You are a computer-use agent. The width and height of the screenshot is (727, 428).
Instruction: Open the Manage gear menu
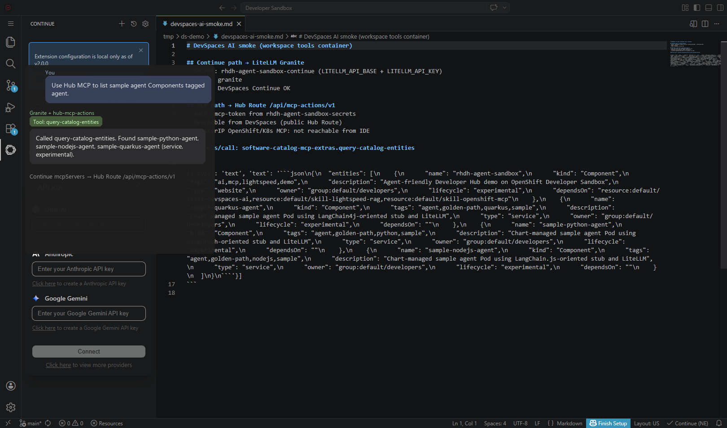[x=11, y=407]
